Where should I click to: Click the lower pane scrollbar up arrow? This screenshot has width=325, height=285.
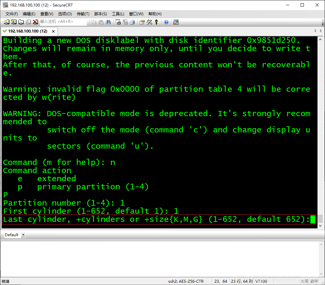click(x=321, y=244)
